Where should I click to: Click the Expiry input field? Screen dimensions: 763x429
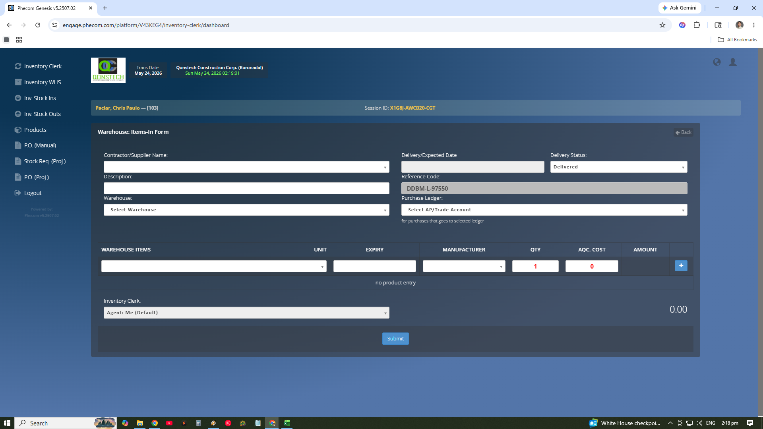(375, 266)
